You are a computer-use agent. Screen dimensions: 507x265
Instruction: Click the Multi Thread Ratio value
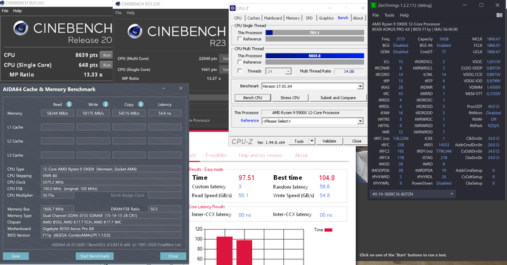tap(349, 71)
